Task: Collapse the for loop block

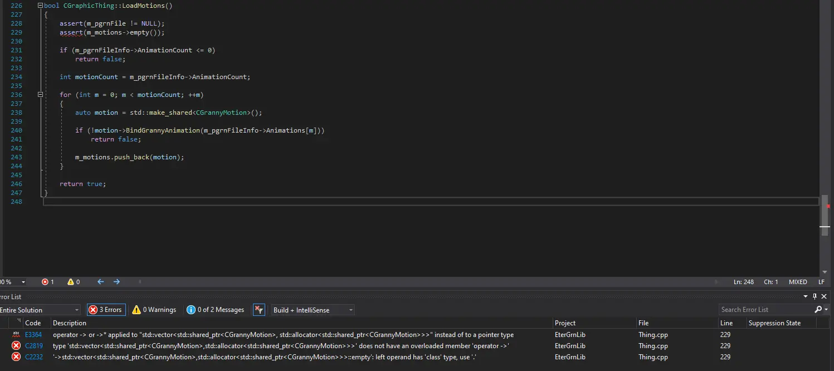Action: [x=40, y=95]
